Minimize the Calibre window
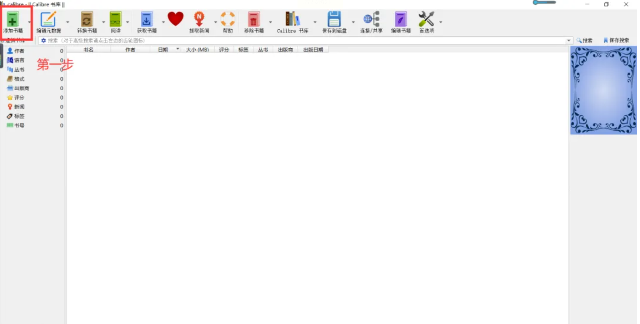Image resolution: width=640 pixels, height=324 pixels. (587, 4)
